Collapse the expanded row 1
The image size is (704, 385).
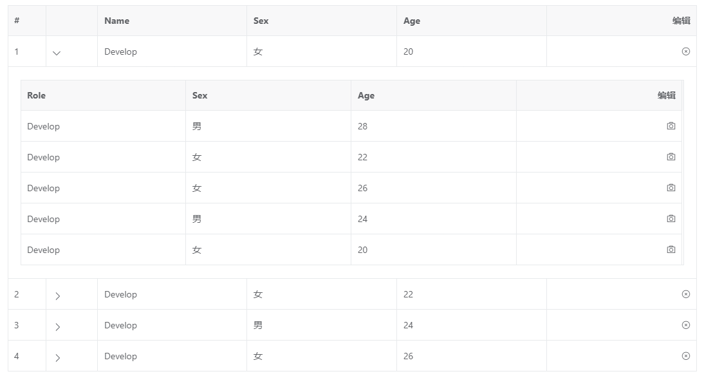57,53
